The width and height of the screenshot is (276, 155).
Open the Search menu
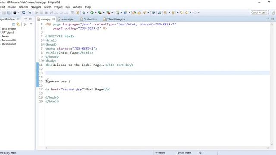[x=47, y=7]
